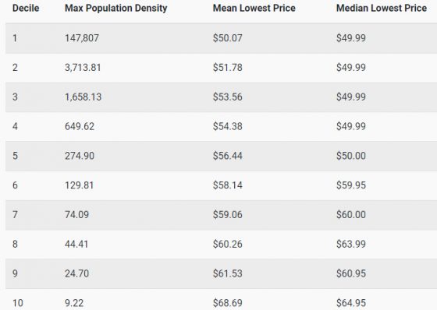Select the $61.53 mean price cell
The image size is (437, 310).
(228, 273)
